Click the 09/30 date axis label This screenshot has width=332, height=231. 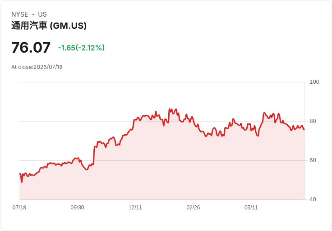[x=77, y=208]
